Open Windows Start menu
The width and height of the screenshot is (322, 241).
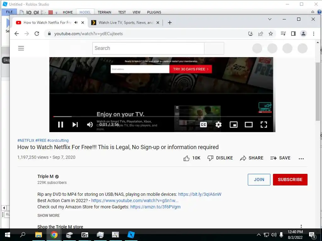(8, 235)
